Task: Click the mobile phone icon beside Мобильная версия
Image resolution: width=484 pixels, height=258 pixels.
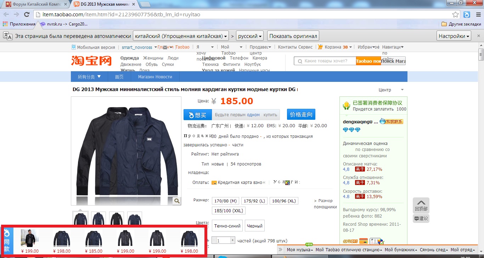Action: pos(74,47)
